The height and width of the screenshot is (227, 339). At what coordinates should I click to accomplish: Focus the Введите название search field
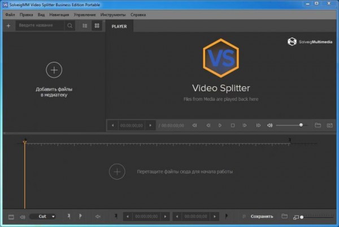[x=40, y=25]
